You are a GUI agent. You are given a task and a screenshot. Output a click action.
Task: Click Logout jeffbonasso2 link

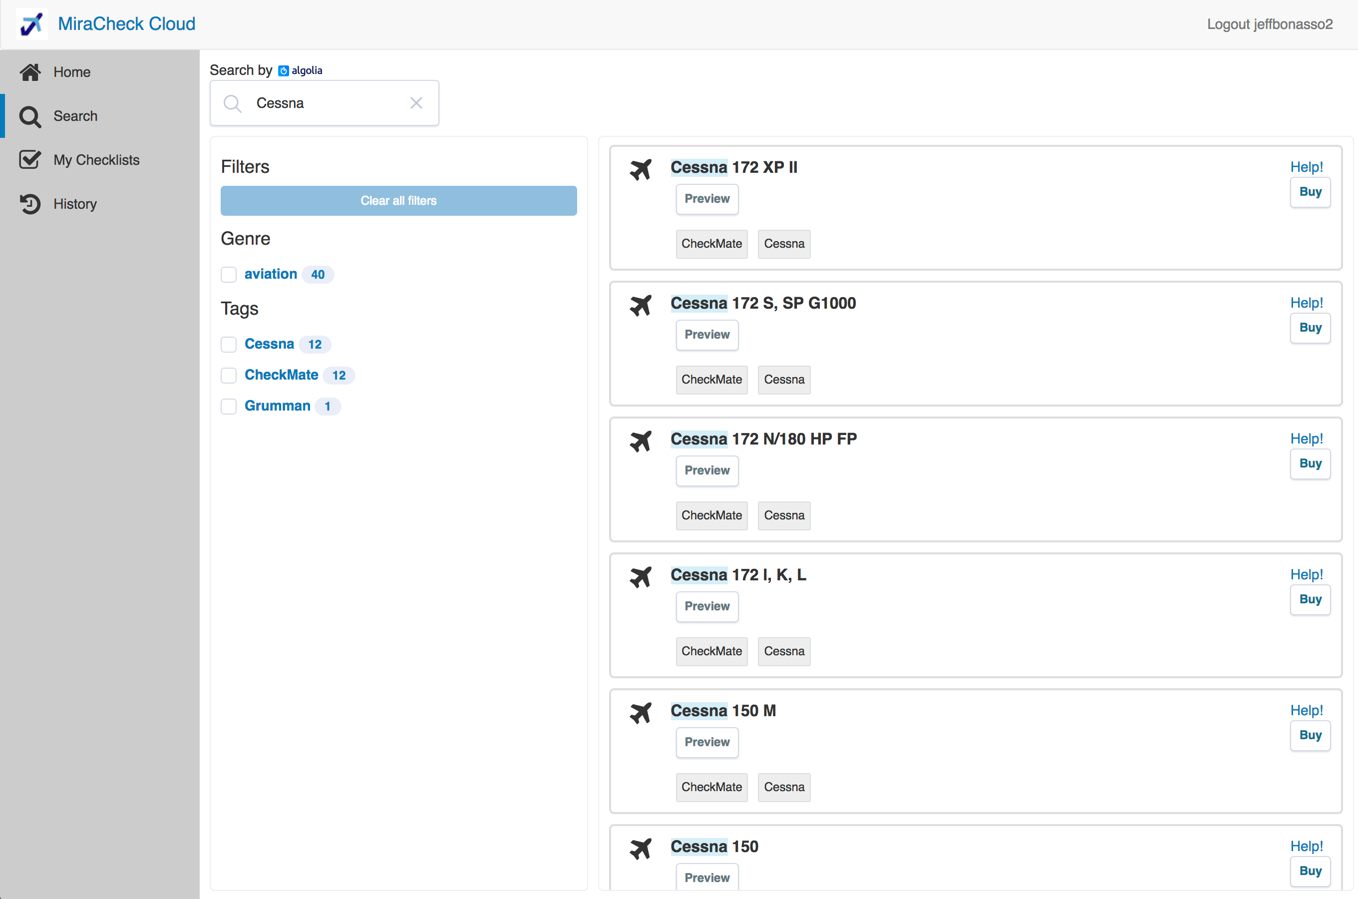pyautogui.click(x=1270, y=24)
